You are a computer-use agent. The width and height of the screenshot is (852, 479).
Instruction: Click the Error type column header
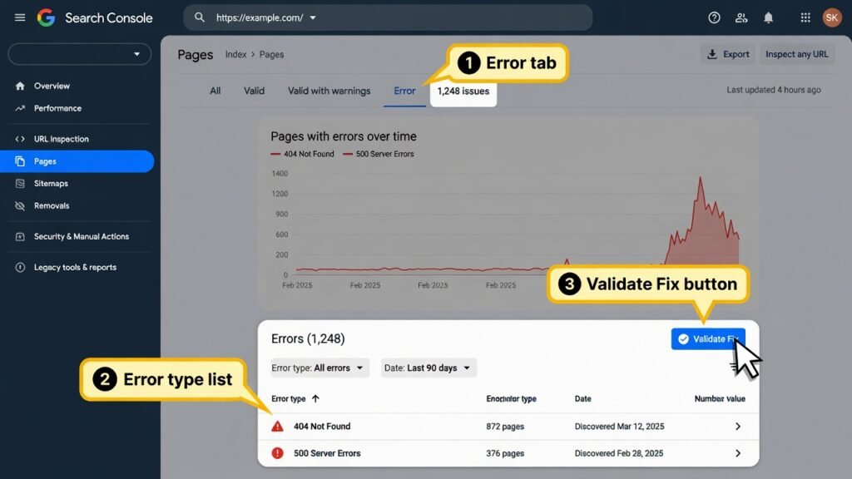point(289,398)
